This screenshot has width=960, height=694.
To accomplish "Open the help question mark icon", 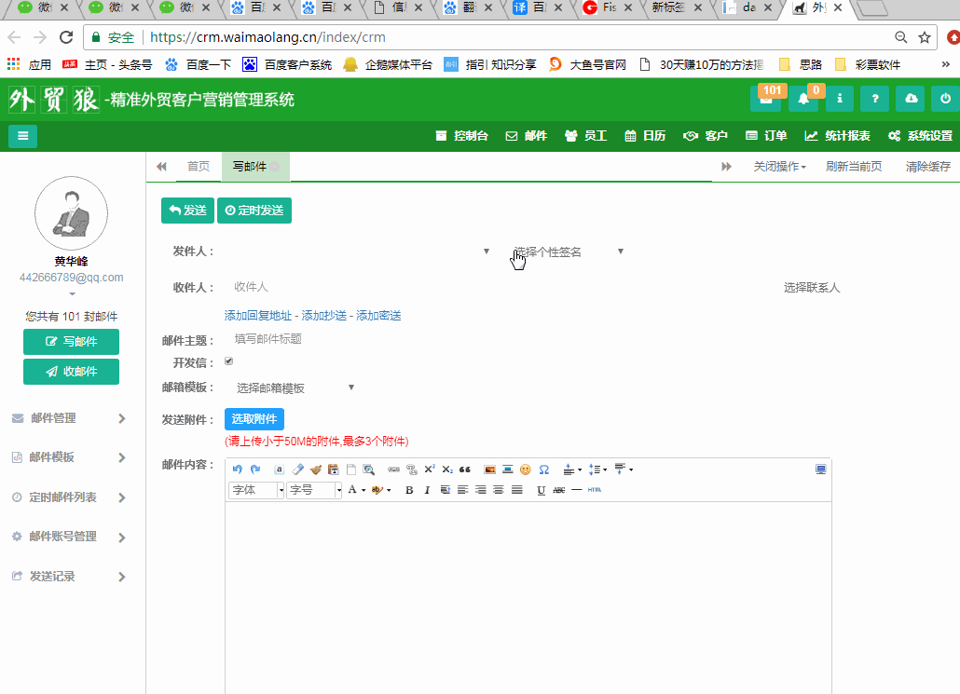I will pos(874,99).
